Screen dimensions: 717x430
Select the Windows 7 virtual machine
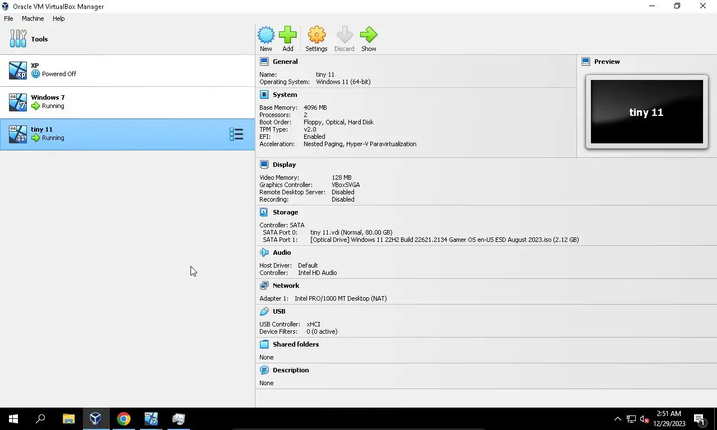point(127,102)
